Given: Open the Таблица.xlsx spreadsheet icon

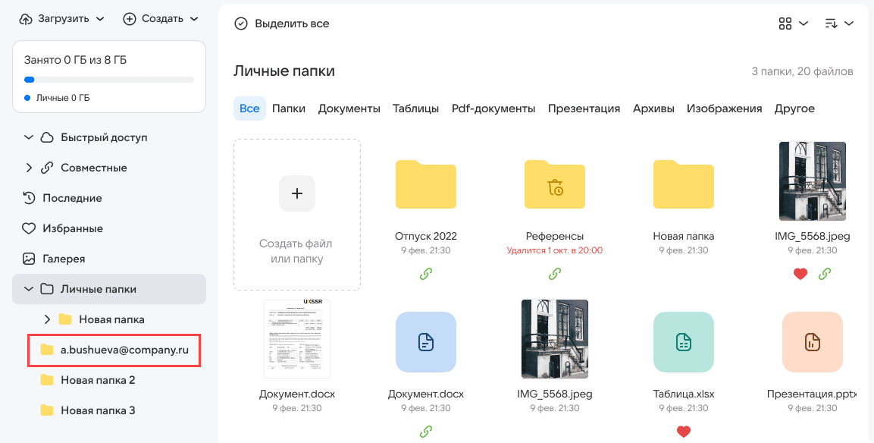Looking at the screenshot, I should (684, 342).
